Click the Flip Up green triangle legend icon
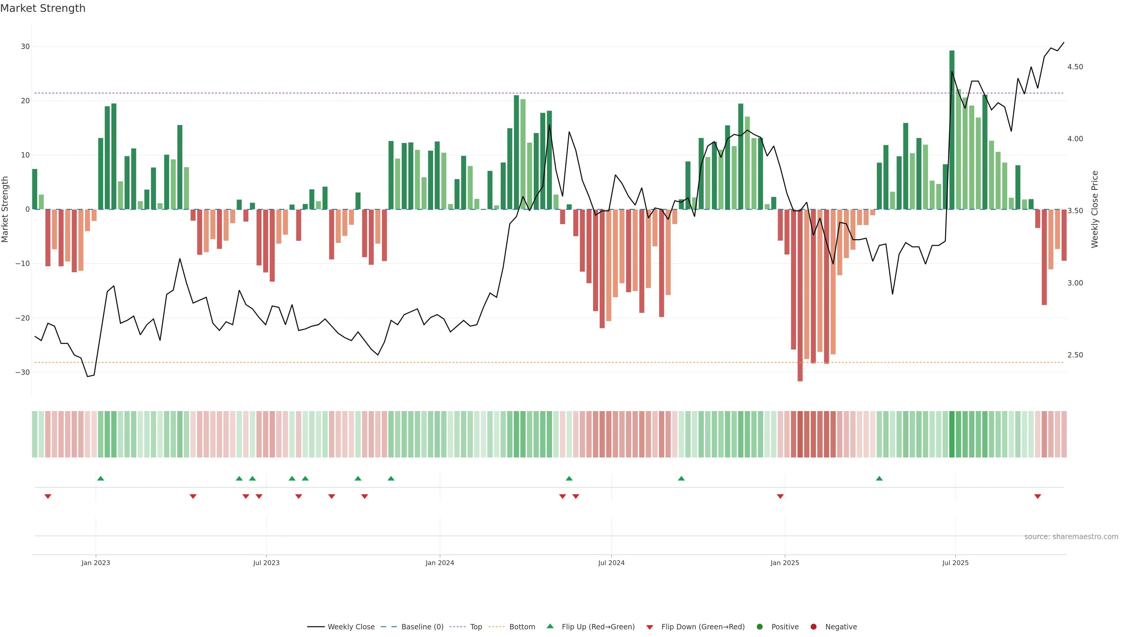The image size is (1133, 637). point(550,626)
